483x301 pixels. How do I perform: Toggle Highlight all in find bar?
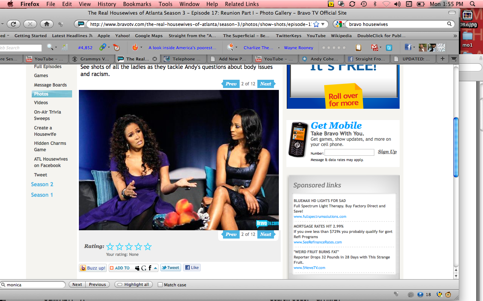coord(133,285)
